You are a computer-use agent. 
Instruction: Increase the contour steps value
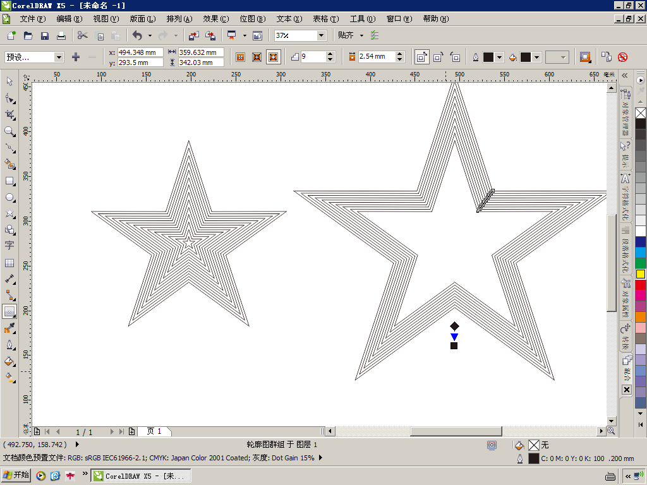330,54
